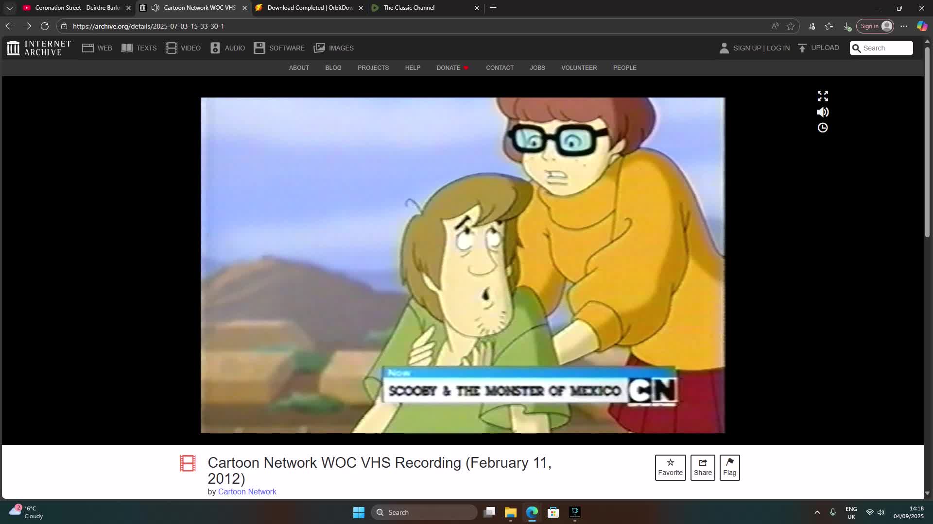
Task: Click the Web archive icon
Action: (x=88, y=48)
